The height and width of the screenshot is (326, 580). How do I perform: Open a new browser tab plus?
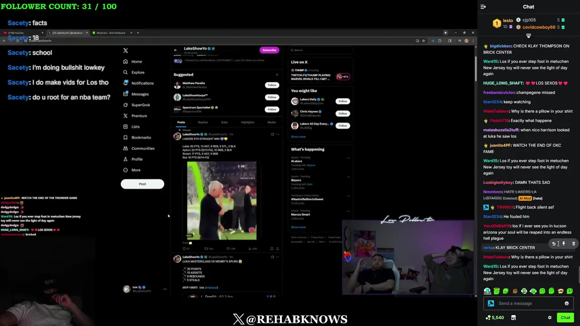click(138, 33)
